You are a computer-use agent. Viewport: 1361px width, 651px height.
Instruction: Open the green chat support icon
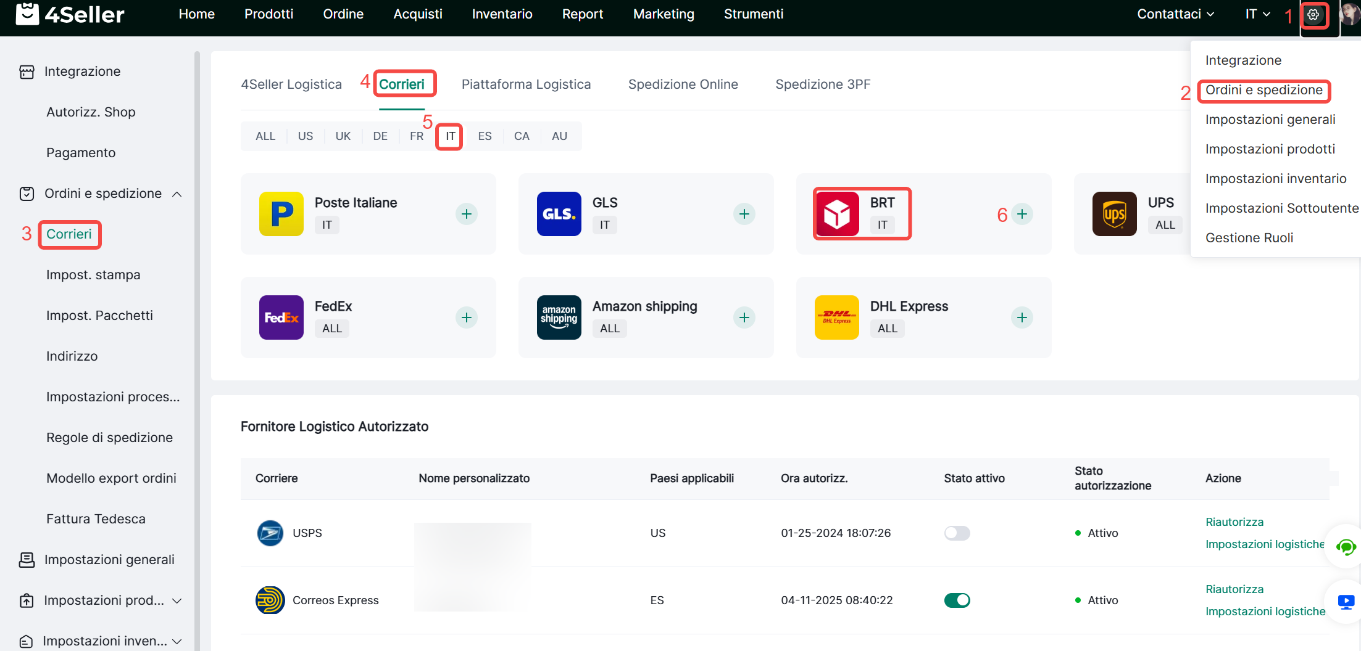tap(1346, 546)
